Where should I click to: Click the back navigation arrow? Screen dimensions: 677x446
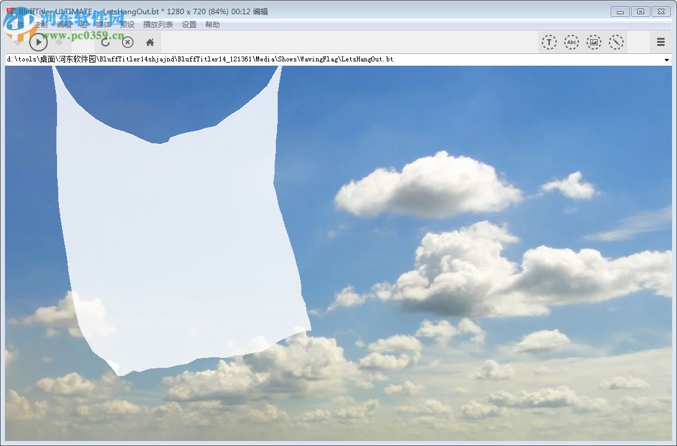pyautogui.click(x=15, y=42)
